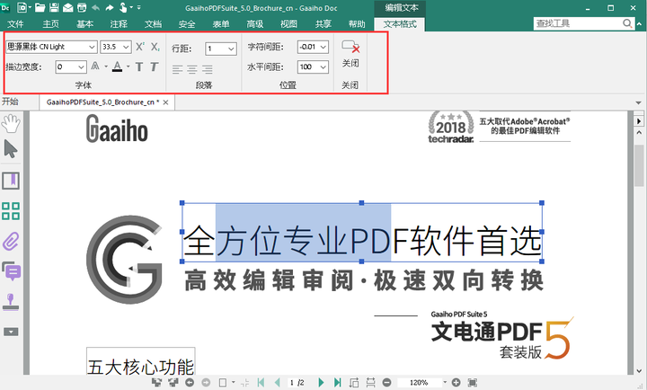Click the current page number field
This screenshot has height=390, width=647.
tap(292, 383)
